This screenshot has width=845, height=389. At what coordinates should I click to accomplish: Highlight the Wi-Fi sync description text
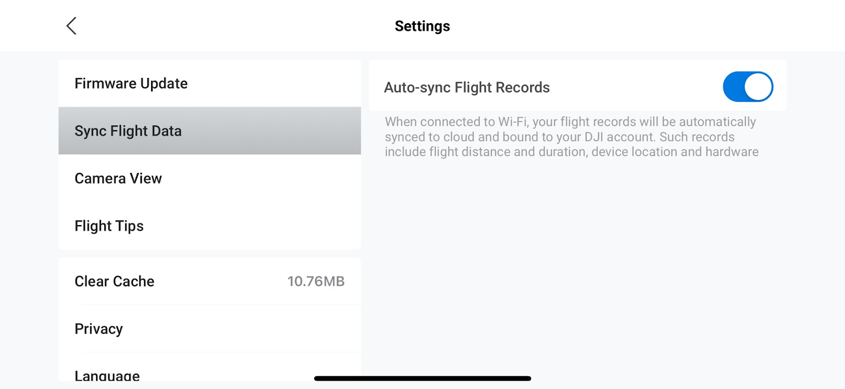click(570, 137)
